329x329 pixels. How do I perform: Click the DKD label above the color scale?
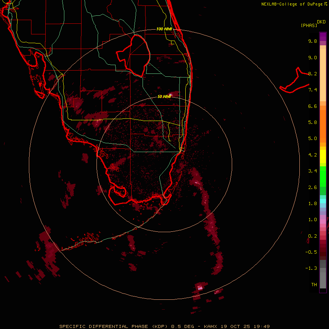click(321, 22)
